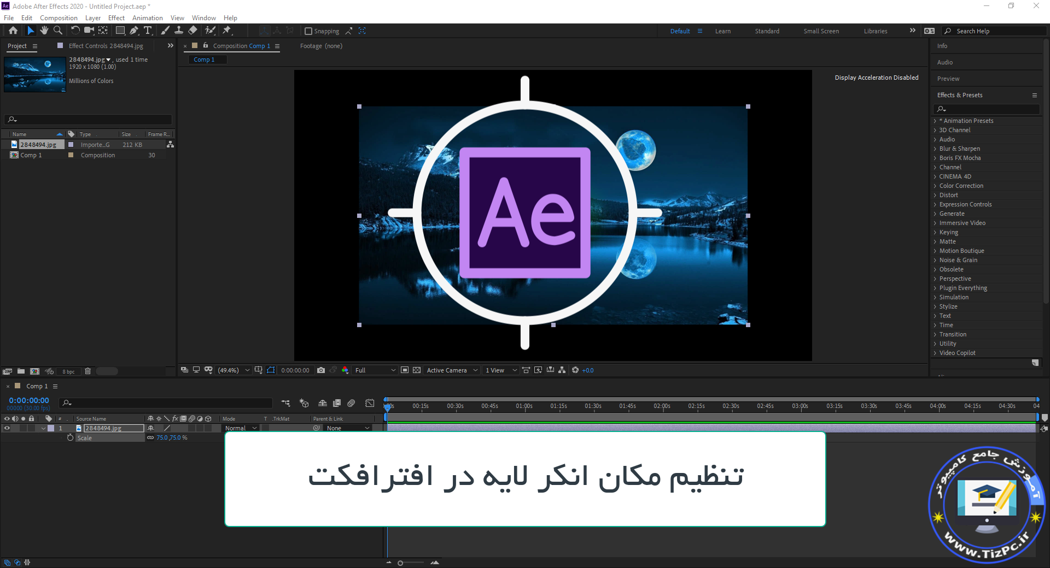The image size is (1050, 568).
Task: Toggle the Scale stopwatch for keyframing
Action: 70,437
